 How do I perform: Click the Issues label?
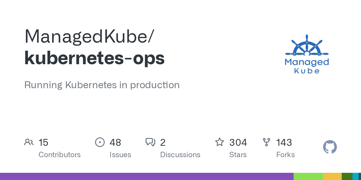point(120,155)
